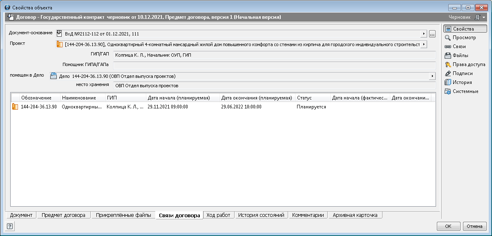The image size is (492, 236).
Task: Expand the Документ-основание dropdown arrow
Action: (x=424, y=34)
